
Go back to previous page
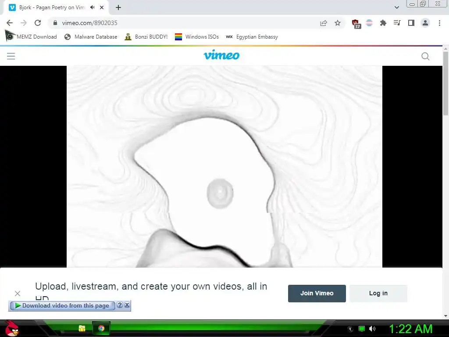point(10,23)
